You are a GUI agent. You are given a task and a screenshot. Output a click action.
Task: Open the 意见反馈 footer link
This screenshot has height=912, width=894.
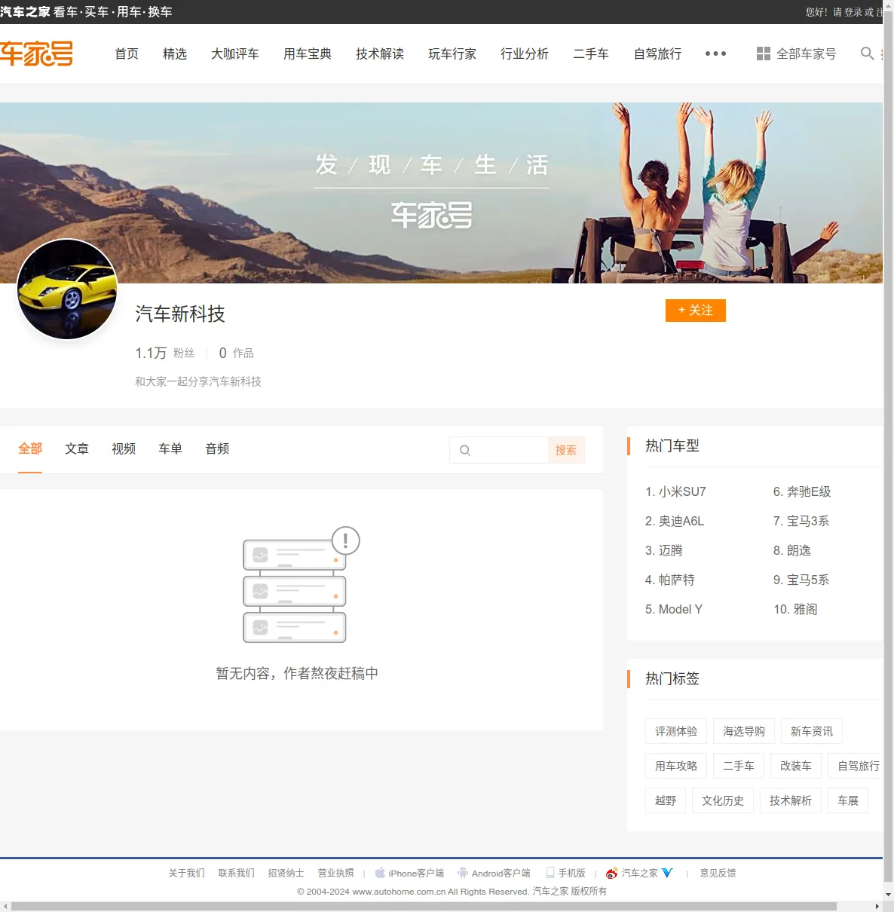point(718,873)
